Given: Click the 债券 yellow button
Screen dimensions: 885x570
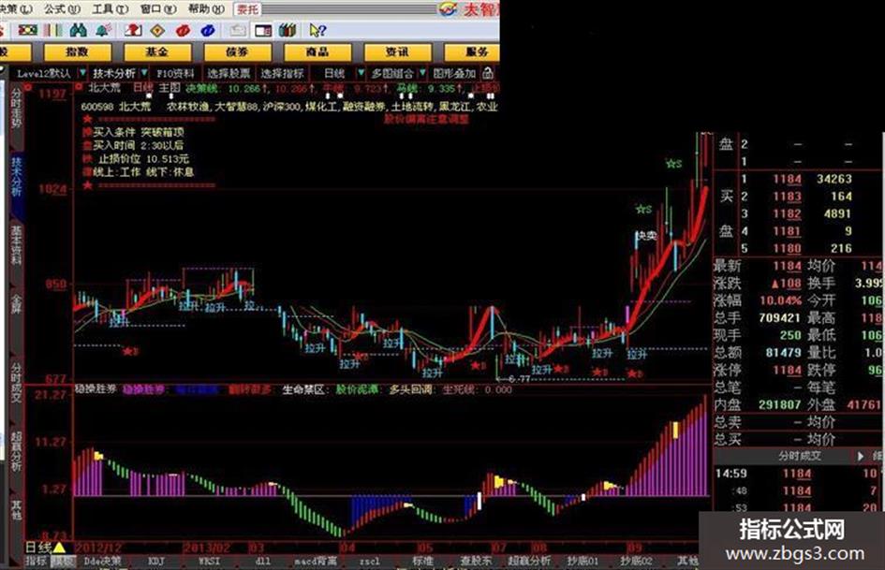Looking at the screenshot, I should point(237,51).
